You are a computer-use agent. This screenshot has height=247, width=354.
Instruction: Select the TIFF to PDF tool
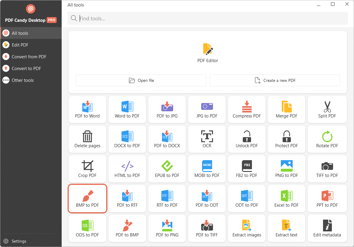tap(327, 169)
